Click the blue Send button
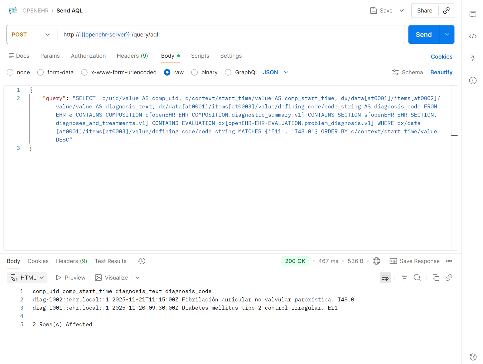This screenshot has width=483, height=364. click(x=424, y=35)
